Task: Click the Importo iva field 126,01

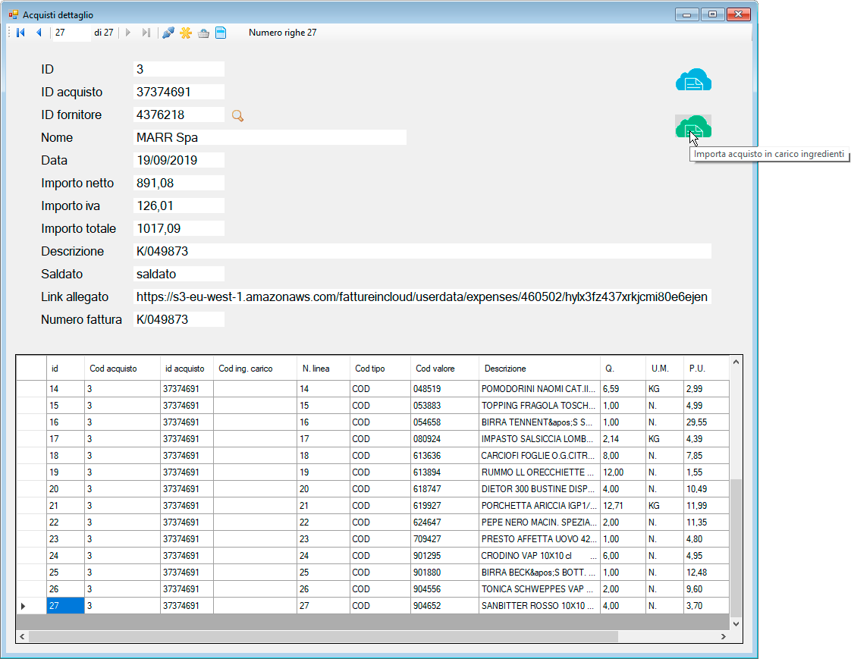Action: [x=178, y=206]
